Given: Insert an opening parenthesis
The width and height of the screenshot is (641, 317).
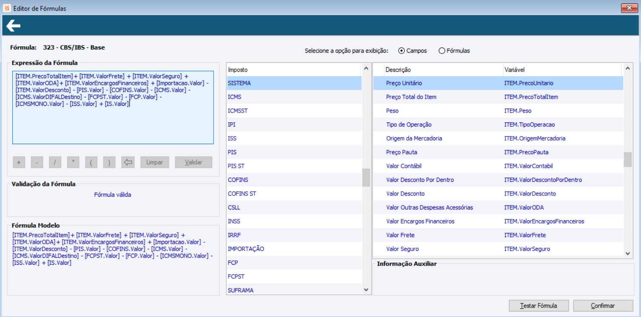Looking at the screenshot, I should (x=91, y=162).
